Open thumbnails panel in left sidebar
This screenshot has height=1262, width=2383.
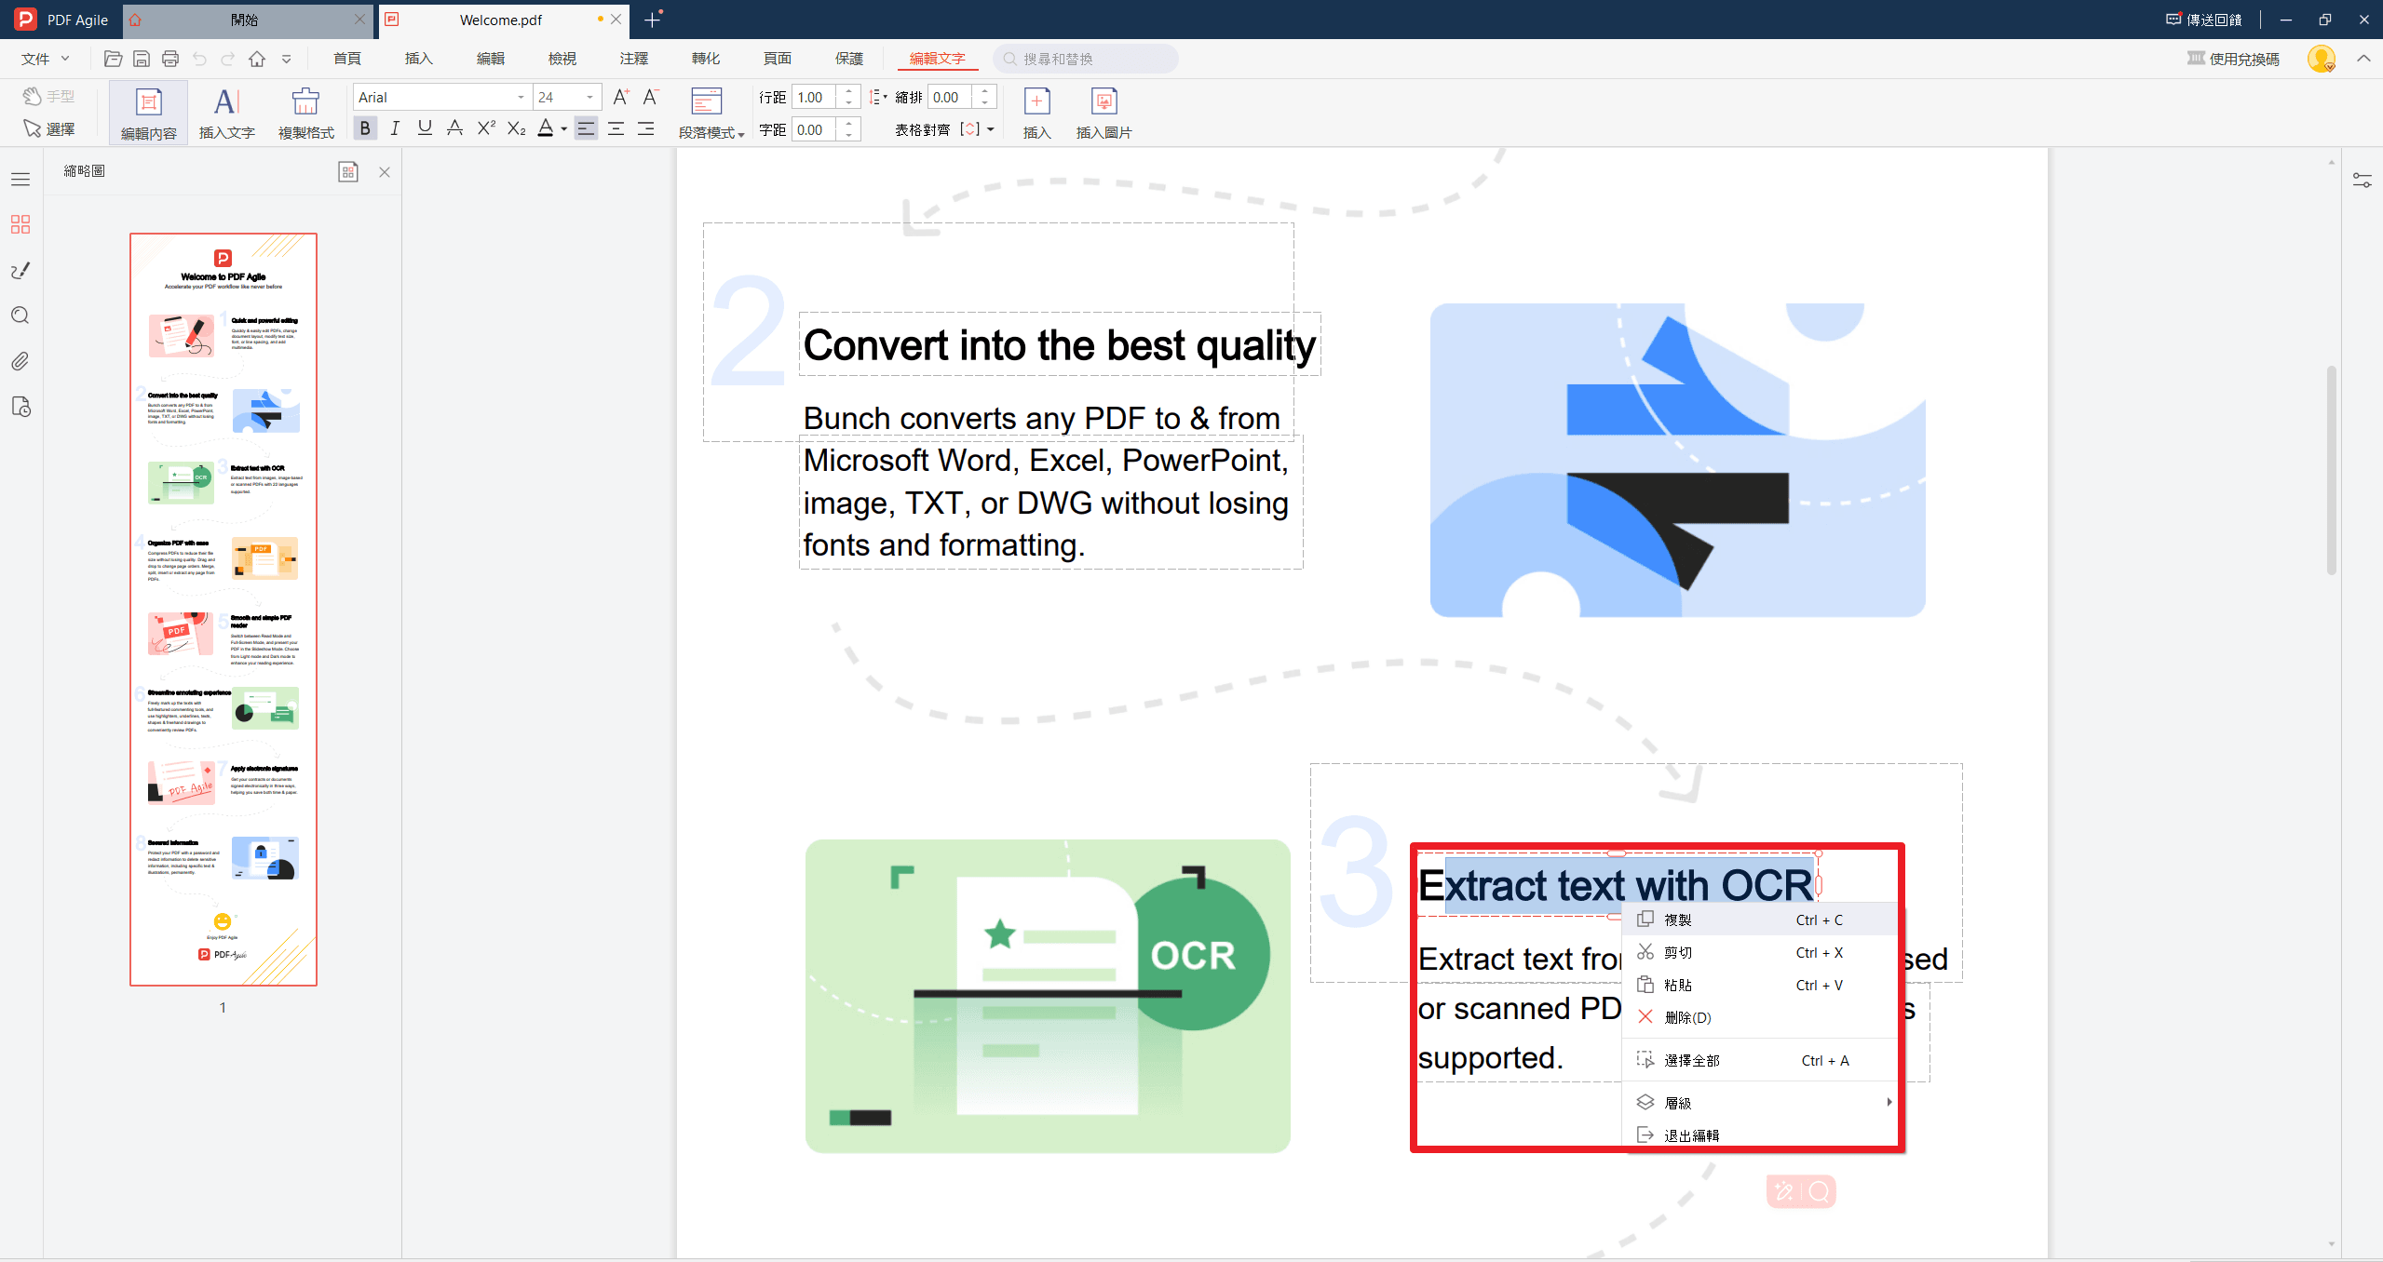[20, 224]
